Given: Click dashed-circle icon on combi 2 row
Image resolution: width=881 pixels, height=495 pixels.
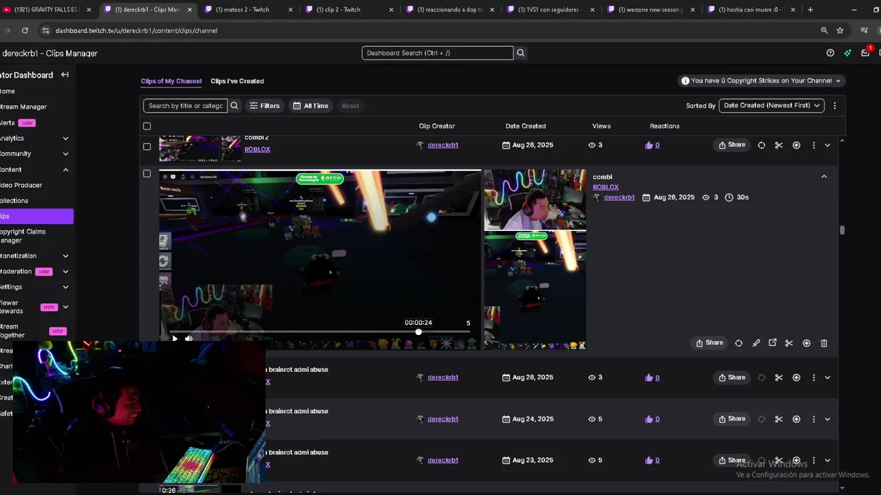Looking at the screenshot, I should pos(761,145).
